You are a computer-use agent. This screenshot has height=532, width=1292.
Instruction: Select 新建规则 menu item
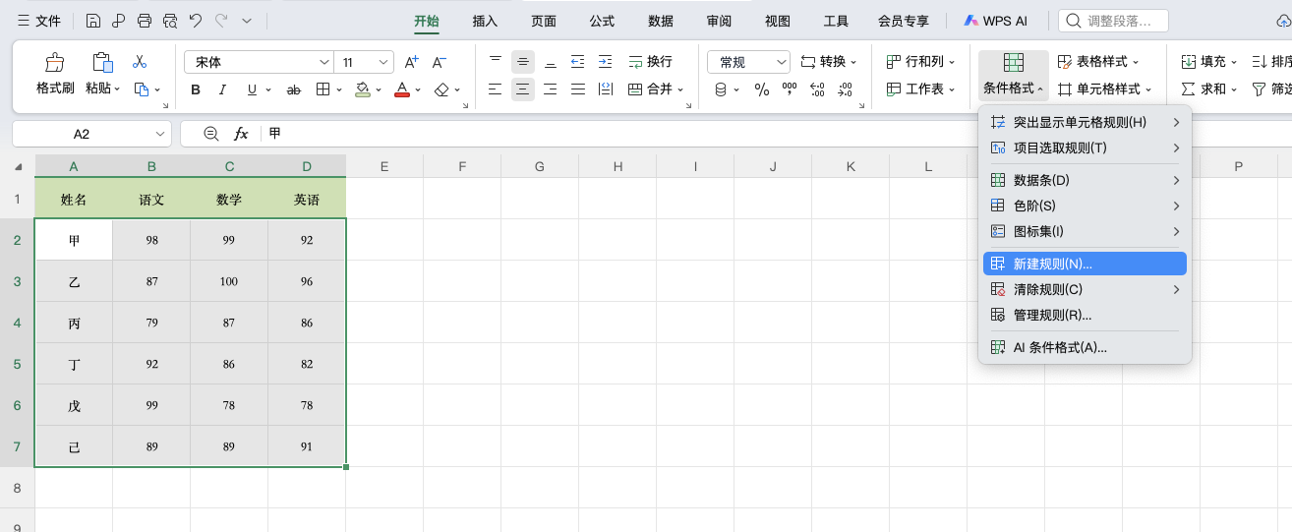[x=1085, y=264]
